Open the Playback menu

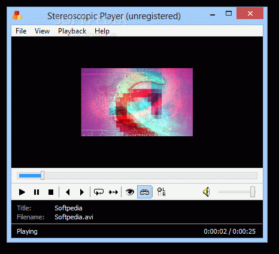[72, 31]
